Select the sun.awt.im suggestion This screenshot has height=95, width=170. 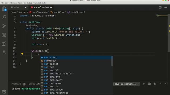pyautogui.click(x=76, y=86)
